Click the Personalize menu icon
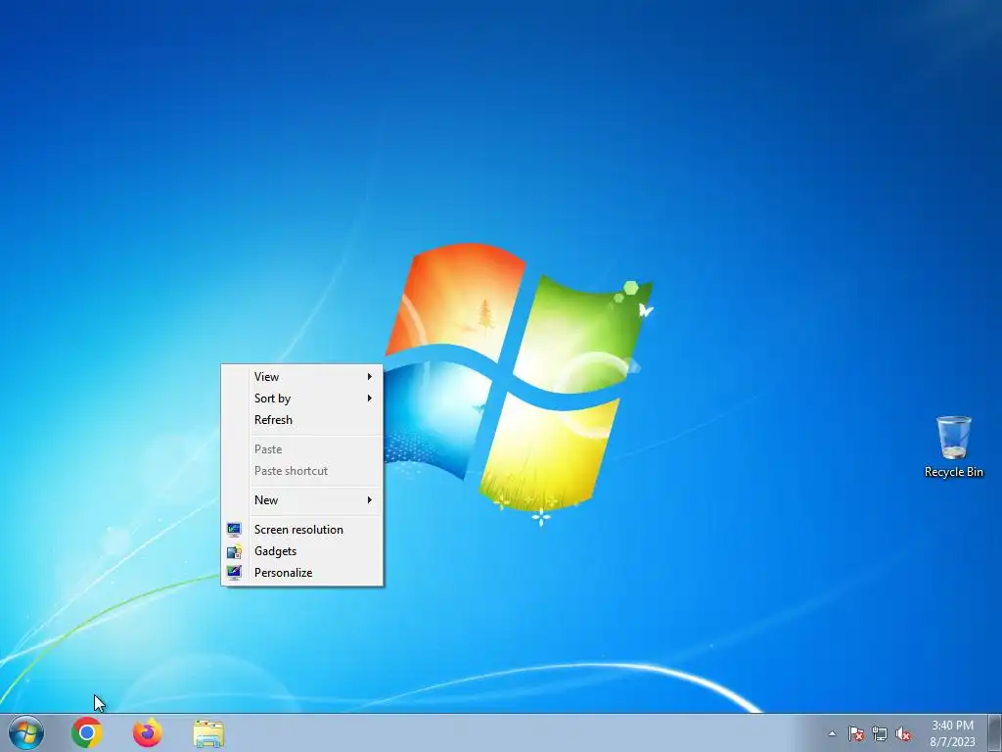Image resolution: width=1002 pixels, height=752 pixels. tap(234, 572)
